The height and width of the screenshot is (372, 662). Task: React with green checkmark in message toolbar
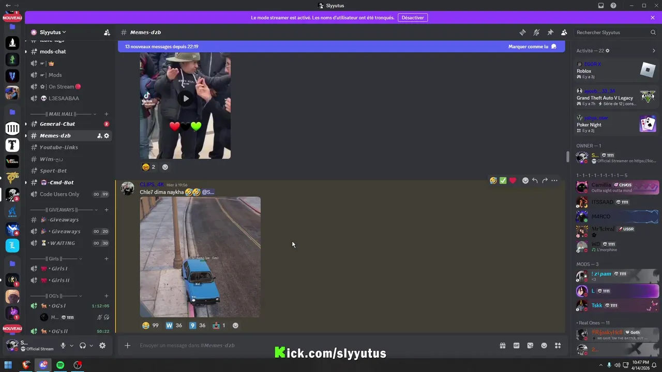[503, 180]
